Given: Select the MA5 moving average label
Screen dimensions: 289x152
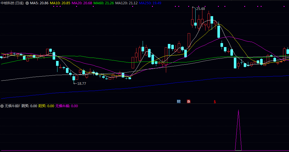Looking at the screenshot, I should point(39,3).
